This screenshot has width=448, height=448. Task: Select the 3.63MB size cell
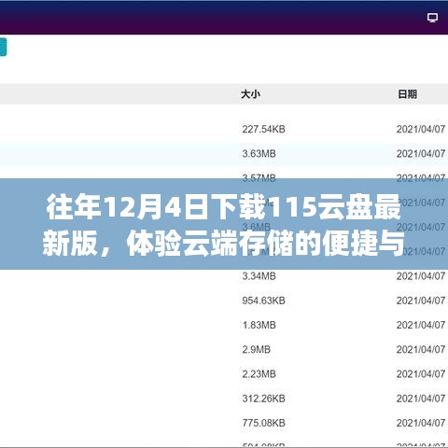point(259,154)
